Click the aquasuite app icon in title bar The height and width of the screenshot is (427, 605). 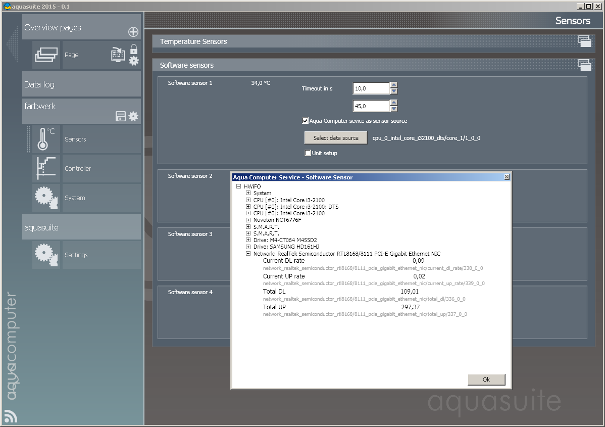click(x=7, y=6)
